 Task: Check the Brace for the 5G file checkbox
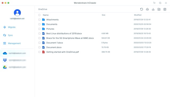click(39, 38)
